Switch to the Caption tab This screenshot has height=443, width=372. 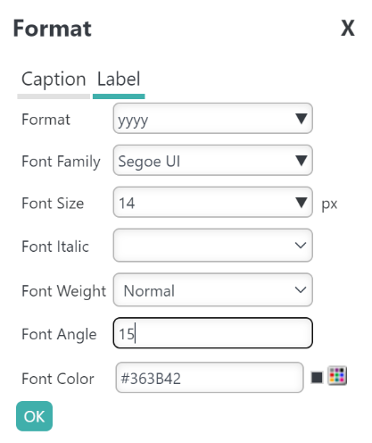pos(54,79)
